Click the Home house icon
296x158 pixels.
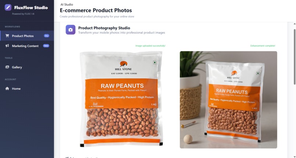[x=7, y=88]
